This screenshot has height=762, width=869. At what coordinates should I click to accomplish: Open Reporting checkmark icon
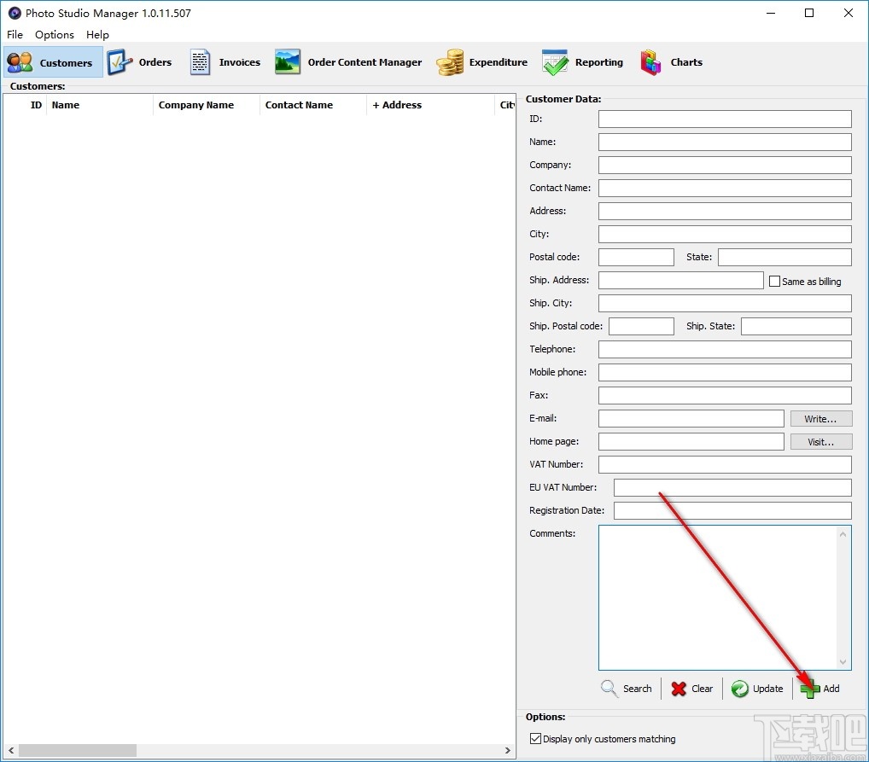[x=555, y=62]
